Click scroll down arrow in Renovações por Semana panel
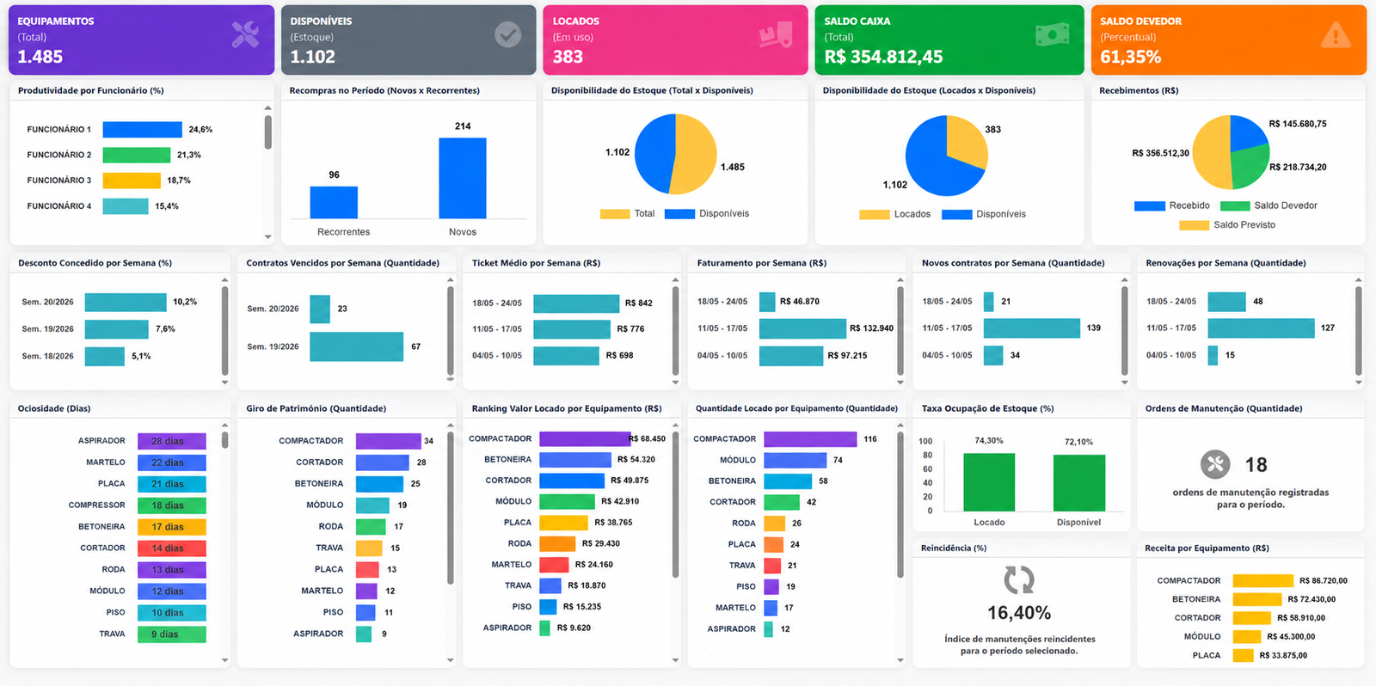The image size is (1376, 686). pyautogui.click(x=1359, y=382)
